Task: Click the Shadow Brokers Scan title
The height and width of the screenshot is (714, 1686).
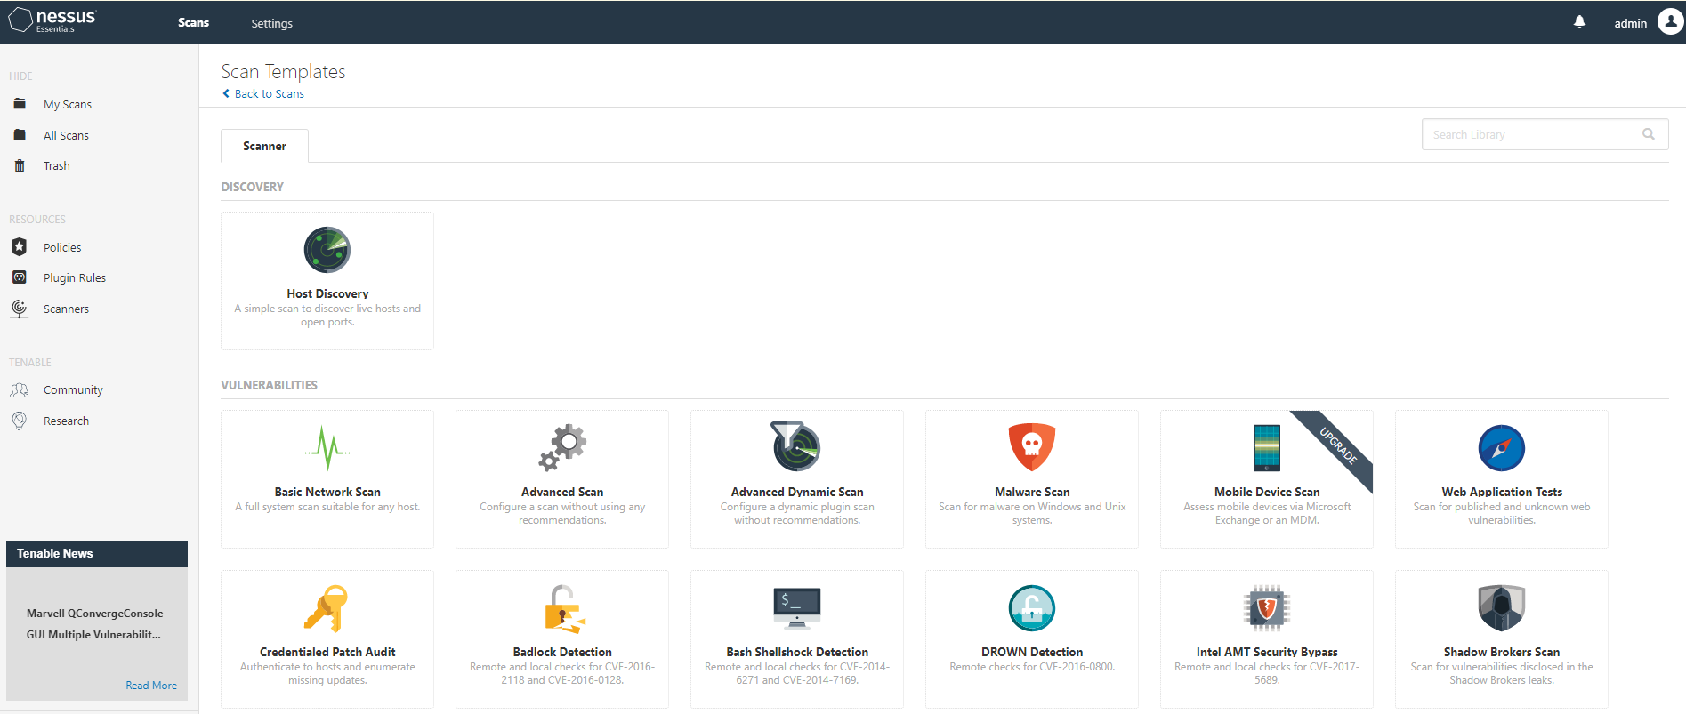Action: coord(1502,652)
